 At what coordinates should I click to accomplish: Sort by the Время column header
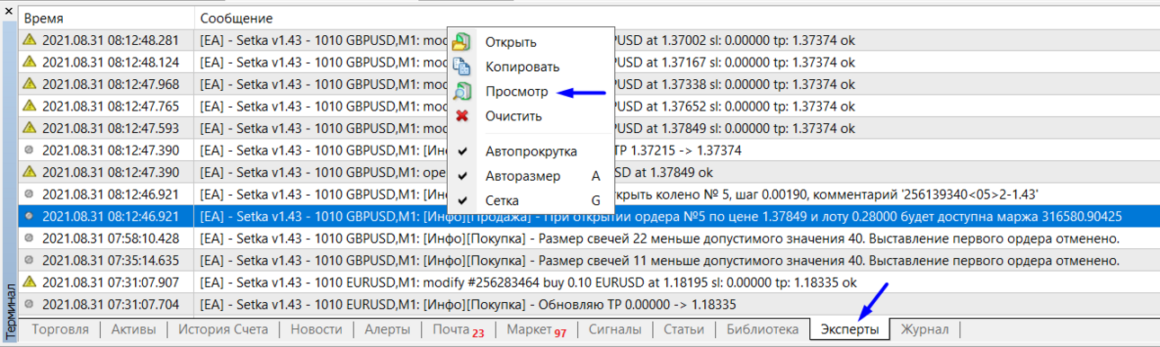[x=106, y=18]
